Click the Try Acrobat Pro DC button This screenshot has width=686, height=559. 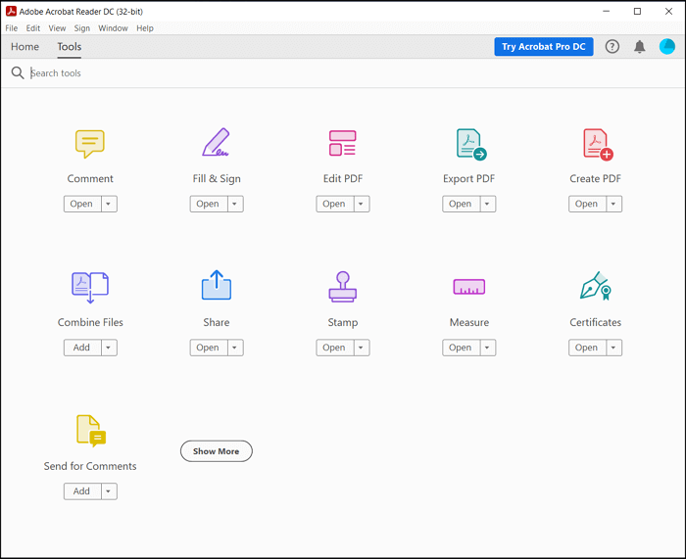(x=544, y=47)
